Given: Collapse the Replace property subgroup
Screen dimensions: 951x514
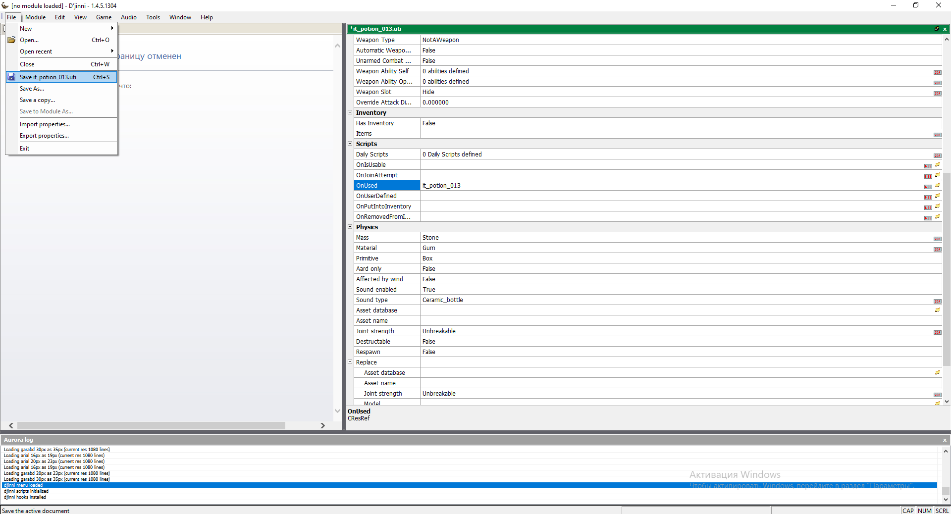Looking at the screenshot, I should click(x=350, y=362).
